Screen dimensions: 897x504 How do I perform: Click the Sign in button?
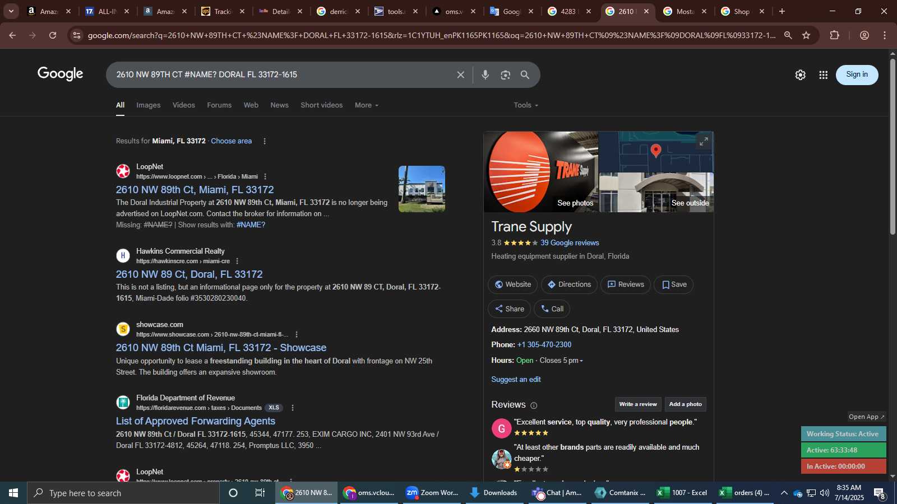(x=857, y=74)
